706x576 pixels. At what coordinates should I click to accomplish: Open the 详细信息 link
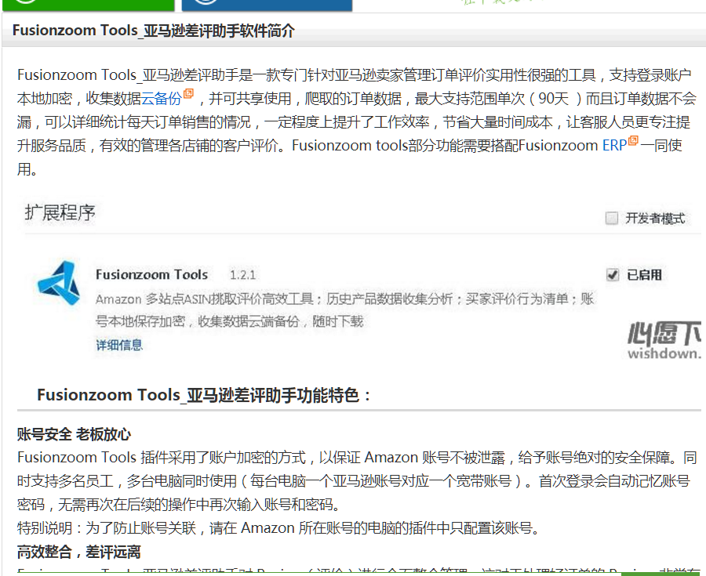coord(119,346)
